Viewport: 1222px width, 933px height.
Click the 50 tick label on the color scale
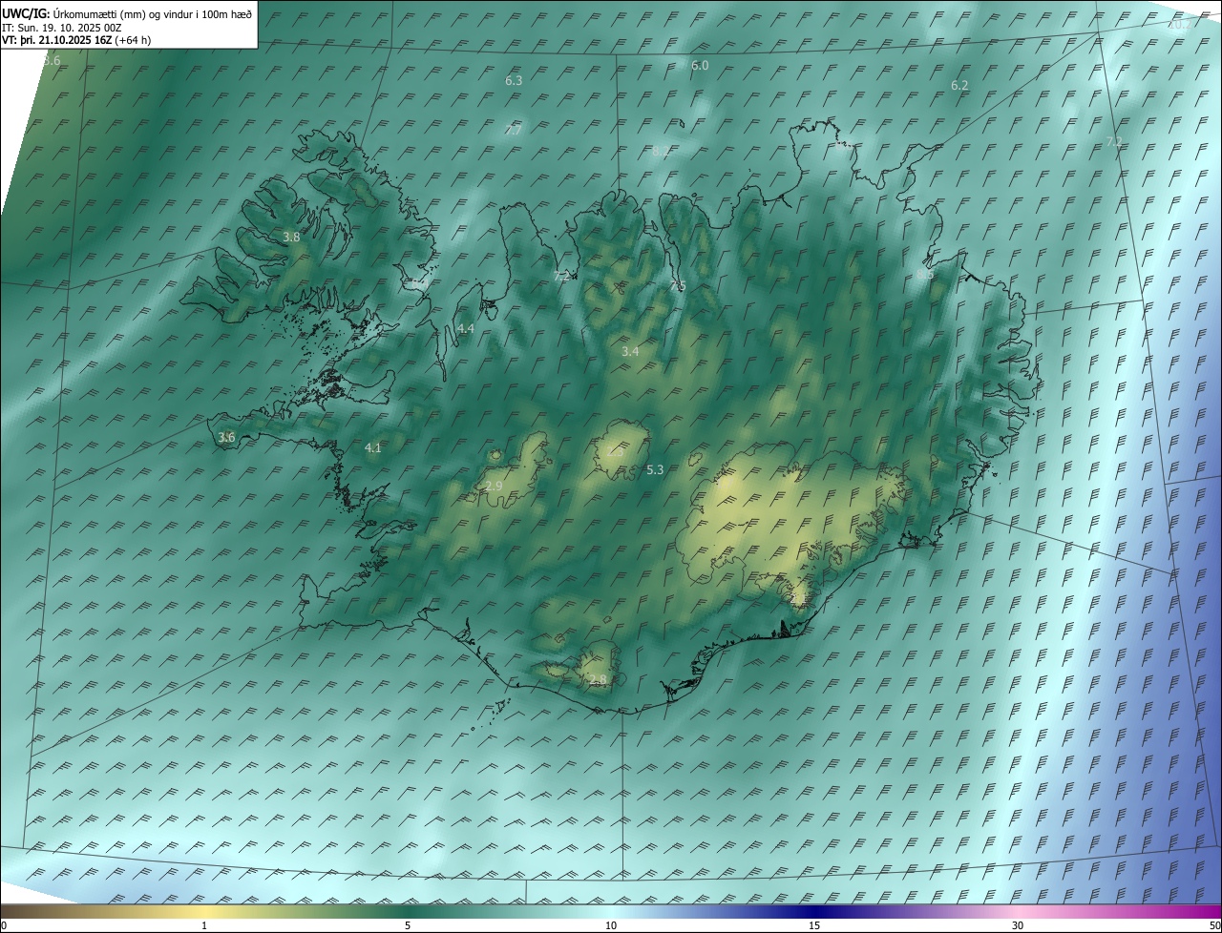(1213, 925)
